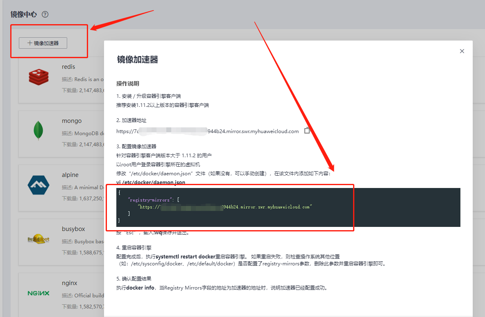Click busybox 下载量 1,588,675 text
Screen dimensions: 485x317
tap(83, 253)
